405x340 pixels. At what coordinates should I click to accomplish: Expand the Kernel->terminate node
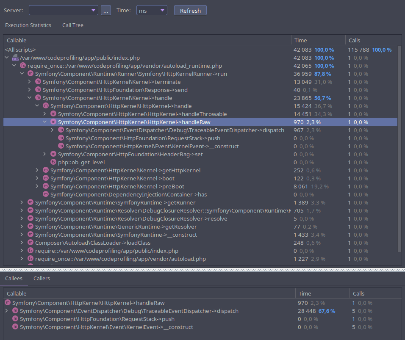30,82
